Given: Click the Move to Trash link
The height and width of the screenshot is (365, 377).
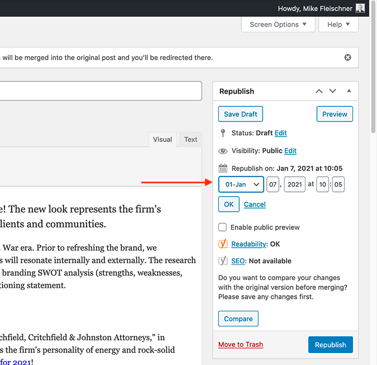Looking at the screenshot, I should pos(241,345).
